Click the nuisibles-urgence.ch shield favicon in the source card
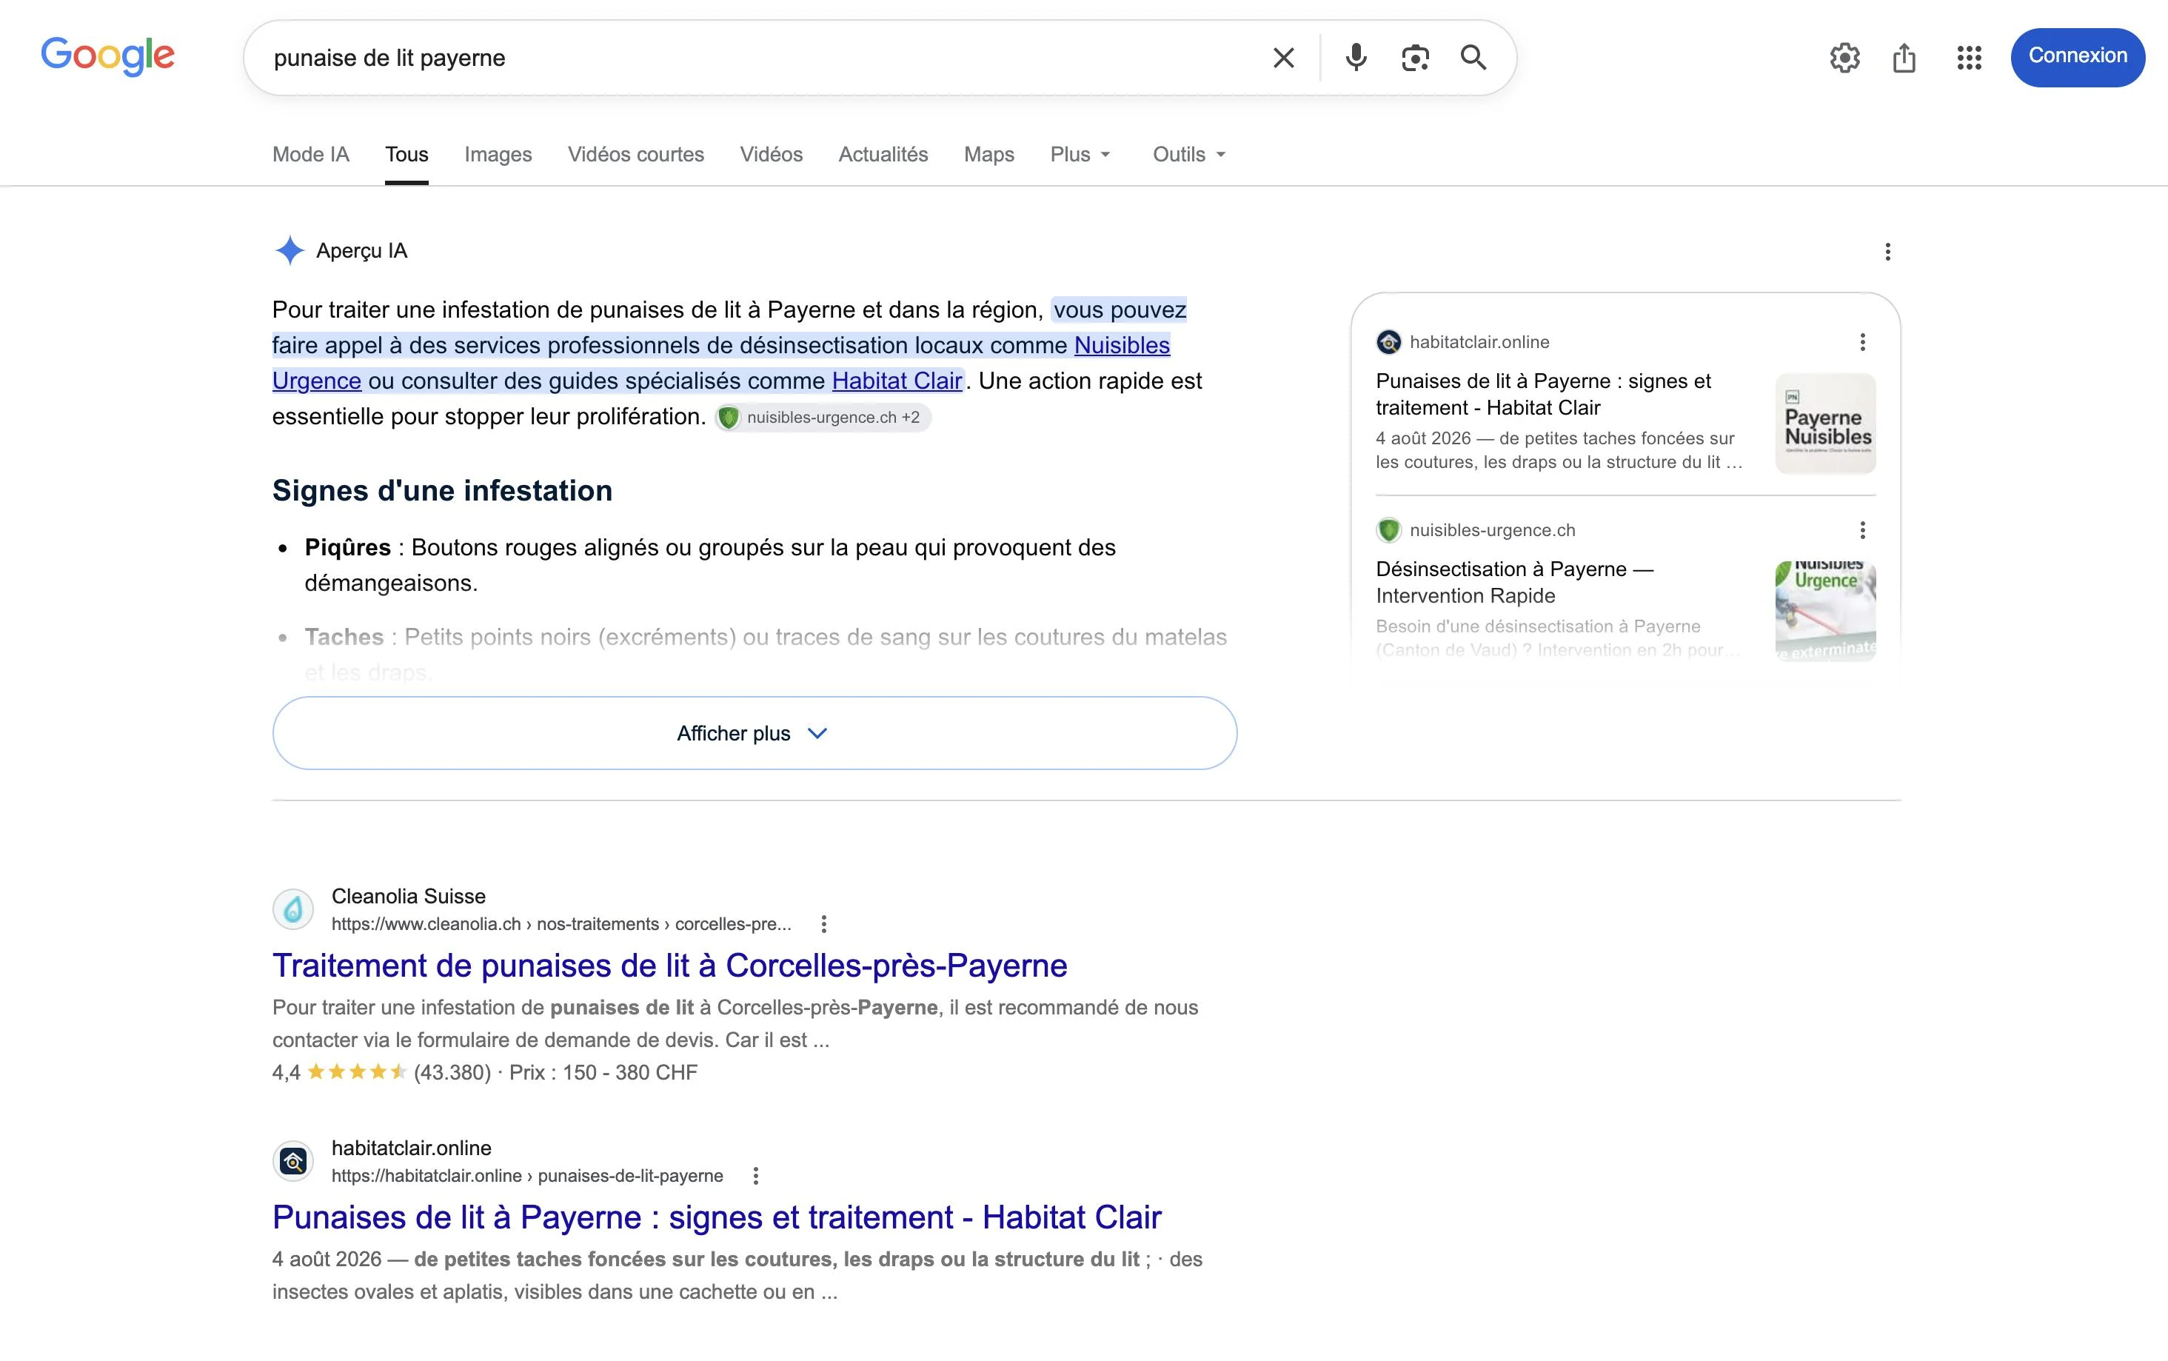The image size is (2168, 1361). [1388, 530]
